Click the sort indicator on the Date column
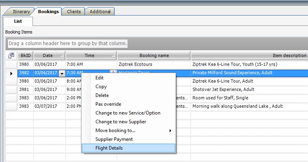308x162 pixels. pos(62,55)
